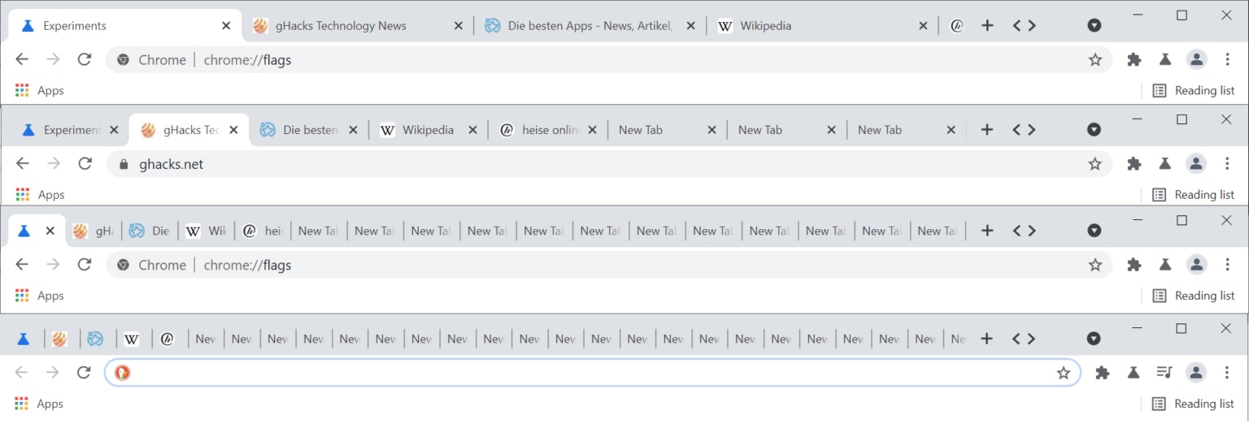Select the Wikipedia W tab in fourth window
This screenshot has width=1249, height=432.
[132, 339]
